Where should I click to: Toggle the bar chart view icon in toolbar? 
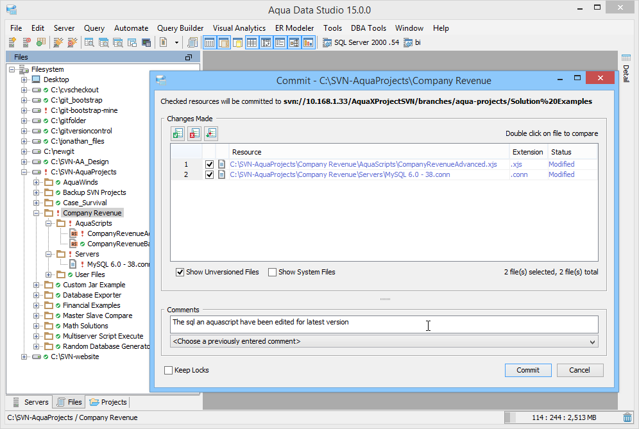pyautogui.click(x=309, y=42)
